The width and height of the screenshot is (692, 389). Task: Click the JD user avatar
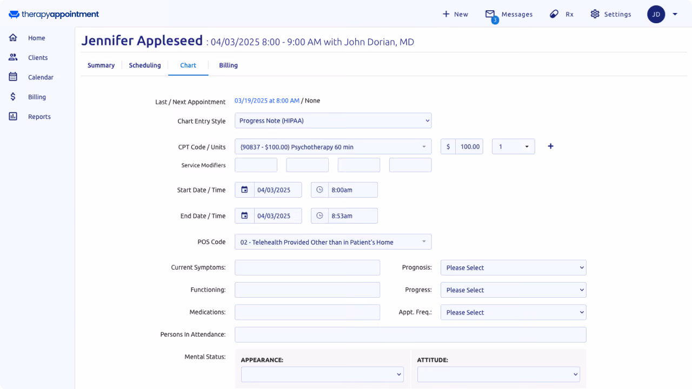[x=656, y=14]
